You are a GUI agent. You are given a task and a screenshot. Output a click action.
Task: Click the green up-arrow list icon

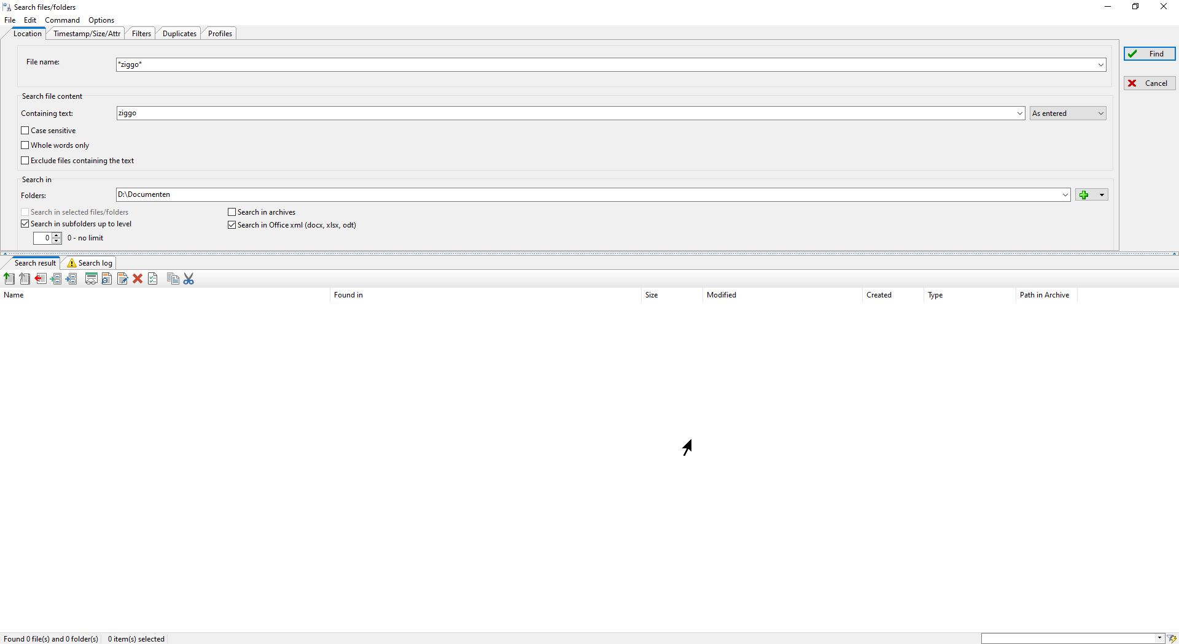(9, 279)
